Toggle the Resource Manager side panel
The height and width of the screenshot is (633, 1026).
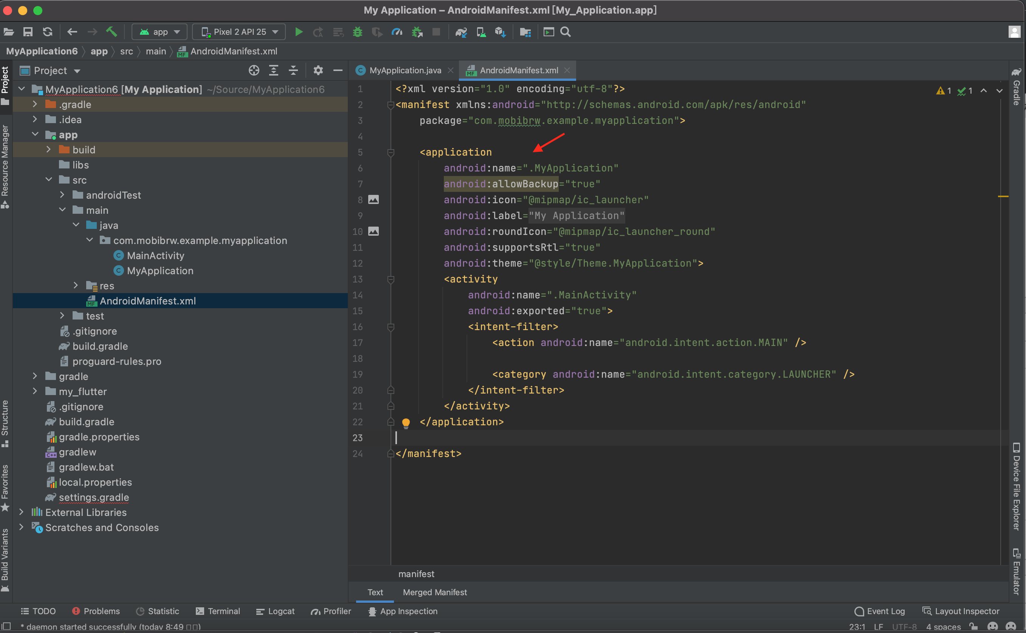click(5, 166)
